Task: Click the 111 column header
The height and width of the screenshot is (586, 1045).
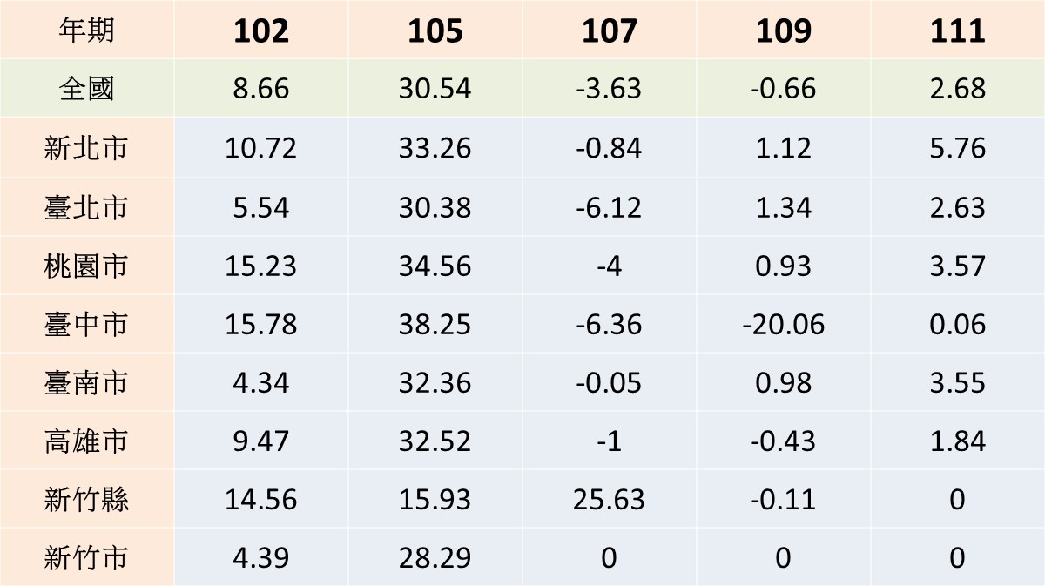Action: click(x=958, y=30)
